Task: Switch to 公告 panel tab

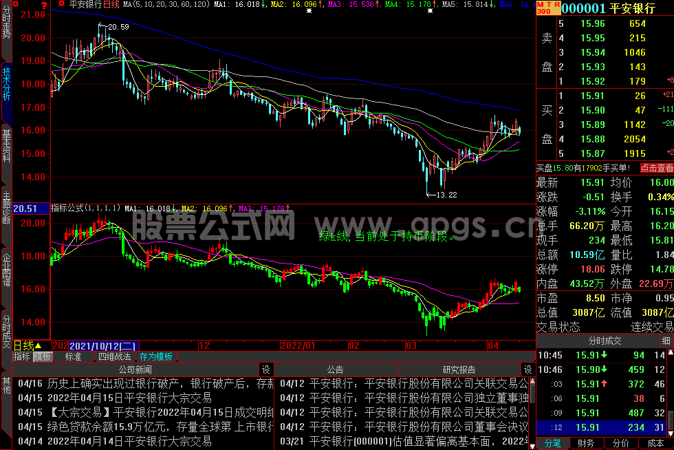Action: (x=336, y=369)
